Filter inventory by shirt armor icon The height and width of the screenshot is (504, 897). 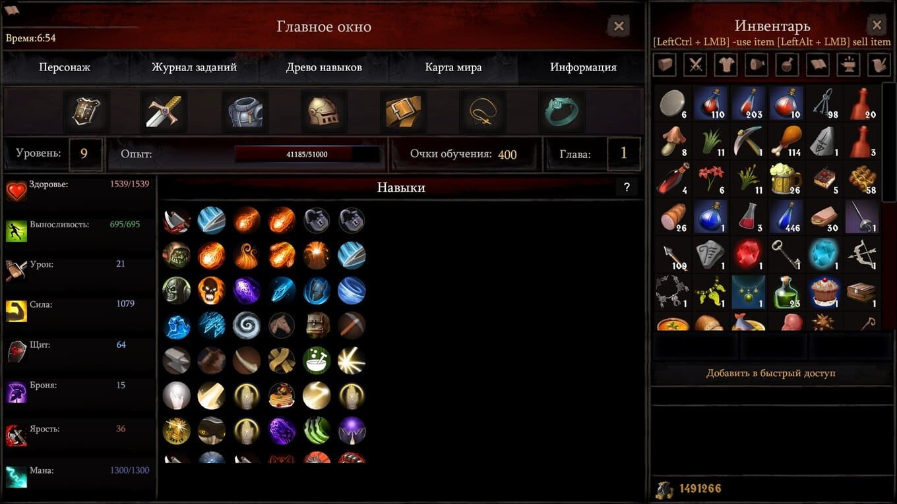click(x=726, y=65)
